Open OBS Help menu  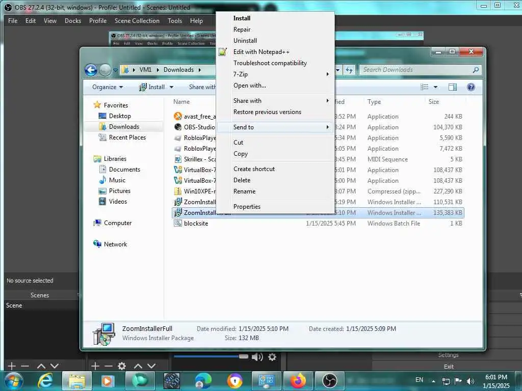196,20
